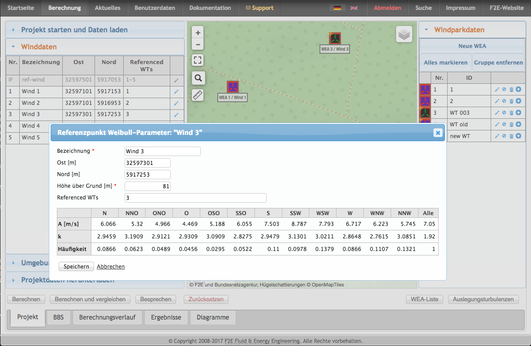Disable turbine 1 with the ban icon
531x346 pixels.
[x=504, y=90]
